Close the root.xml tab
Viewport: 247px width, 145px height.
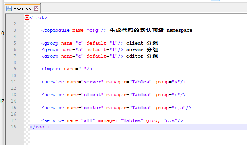(36, 8)
